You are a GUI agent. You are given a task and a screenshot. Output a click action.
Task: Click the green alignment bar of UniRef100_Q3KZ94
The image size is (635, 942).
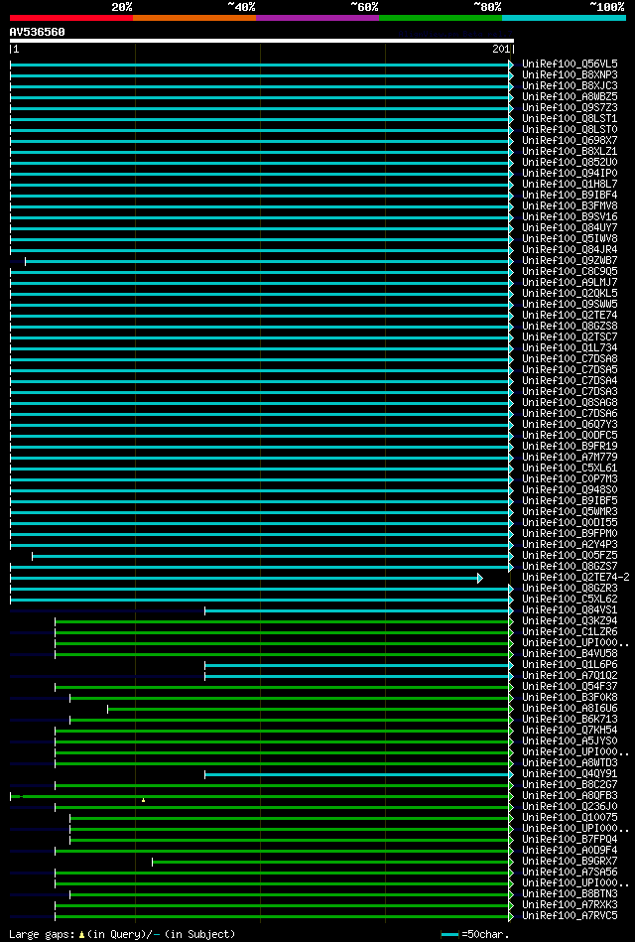coord(283,621)
